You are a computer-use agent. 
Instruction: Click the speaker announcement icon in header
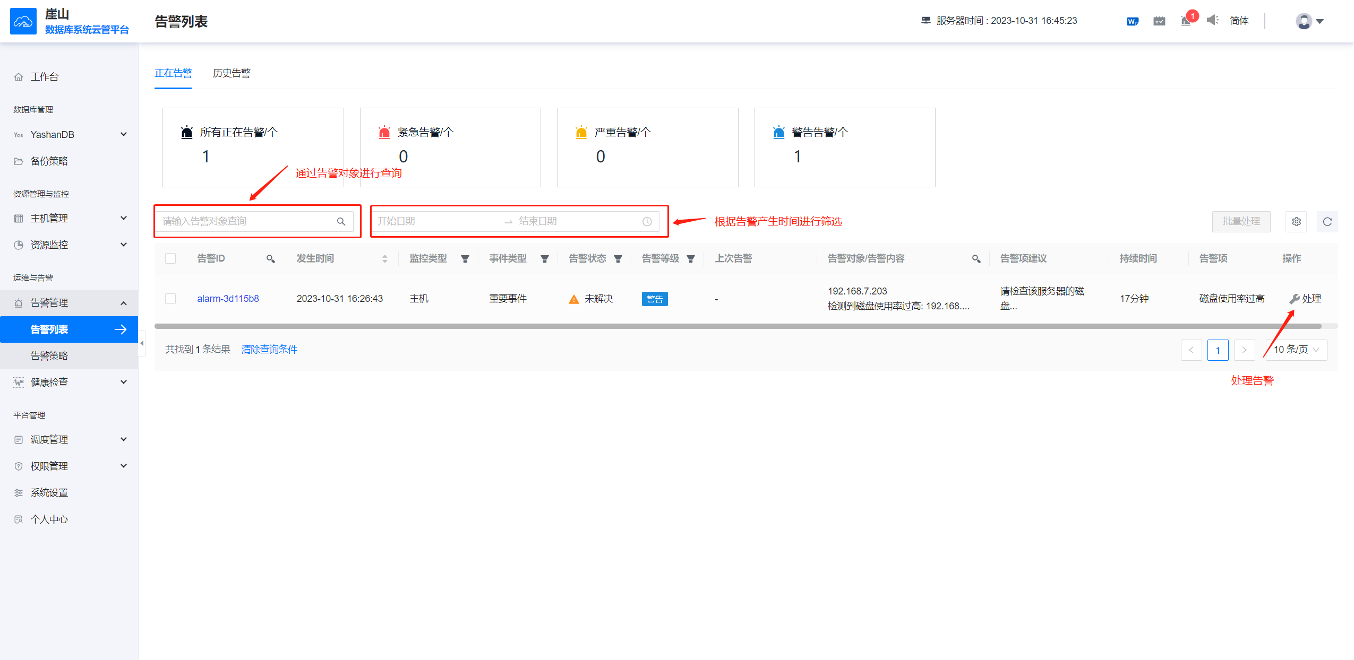(x=1212, y=20)
